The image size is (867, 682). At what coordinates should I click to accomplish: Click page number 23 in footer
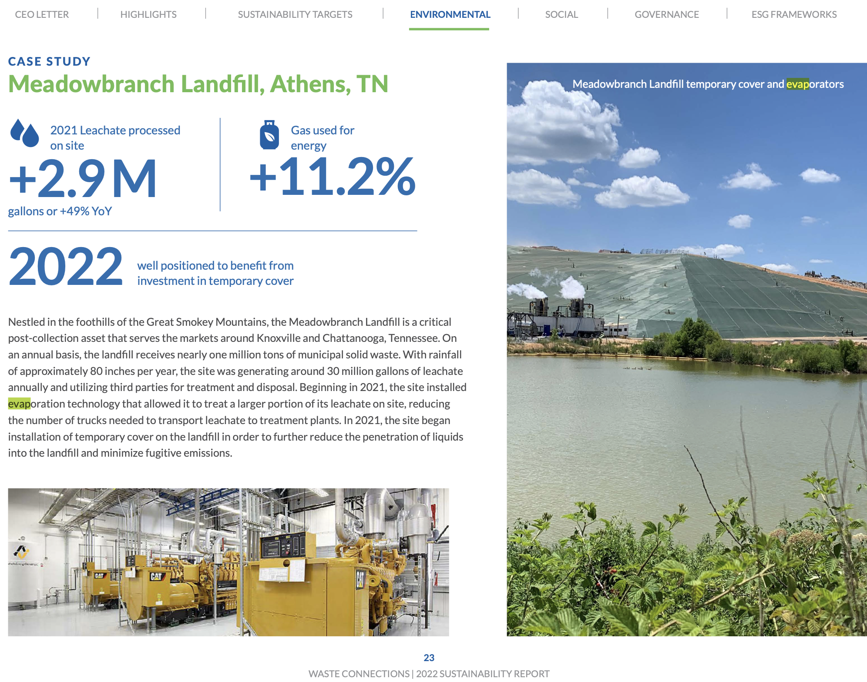pos(429,658)
